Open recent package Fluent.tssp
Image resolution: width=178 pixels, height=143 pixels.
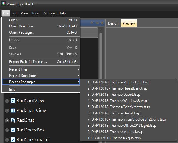tap(128, 113)
